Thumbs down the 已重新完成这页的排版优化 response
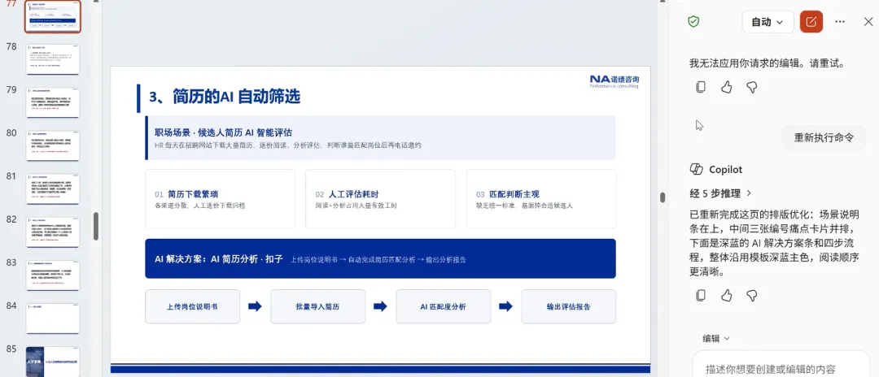The height and width of the screenshot is (377, 879). 752,295
